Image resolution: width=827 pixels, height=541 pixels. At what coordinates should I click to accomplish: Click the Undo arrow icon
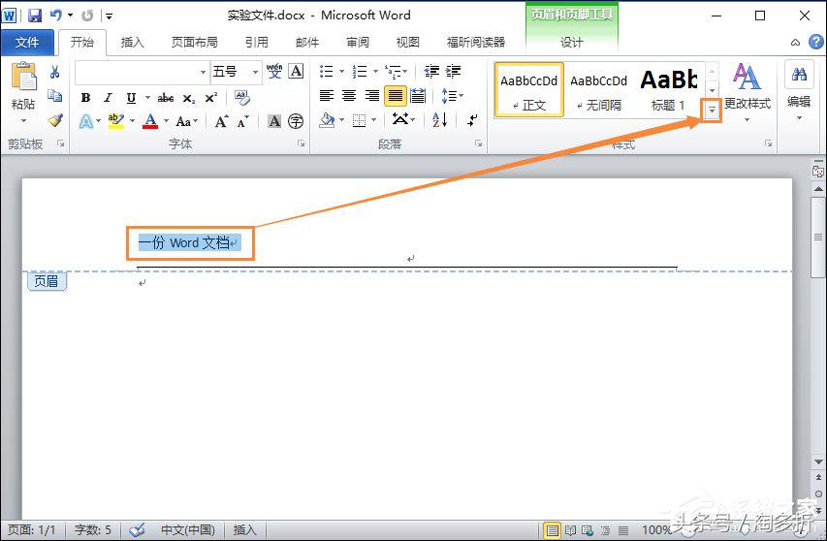(x=56, y=16)
